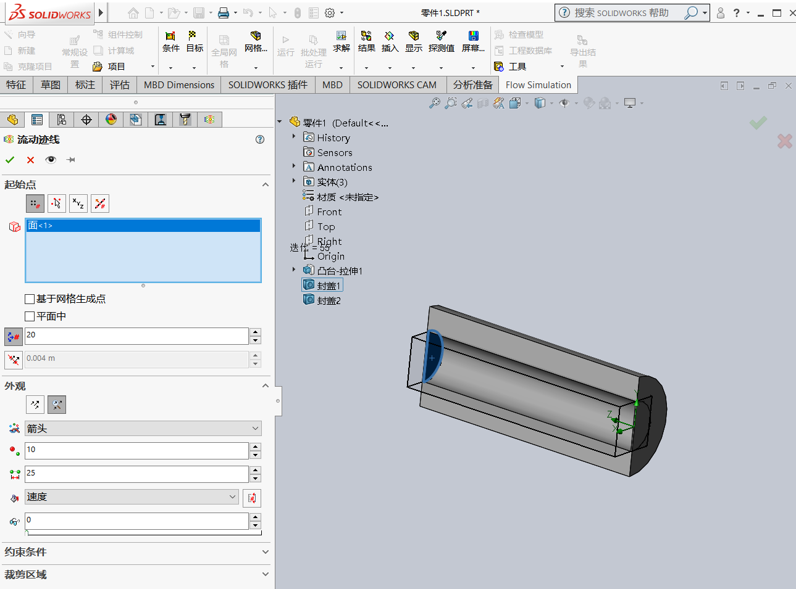The width and height of the screenshot is (796, 589).
Task: Open the 条件 (Conditions) tool
Action: coord(170,42)
